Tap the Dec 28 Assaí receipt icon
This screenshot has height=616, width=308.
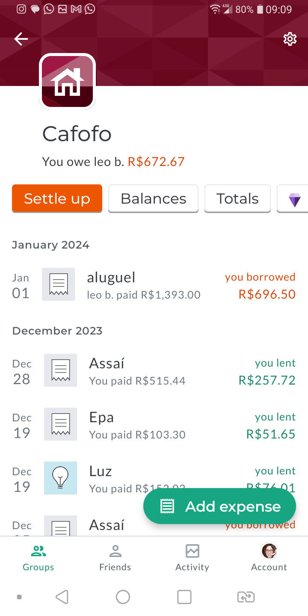60,370
